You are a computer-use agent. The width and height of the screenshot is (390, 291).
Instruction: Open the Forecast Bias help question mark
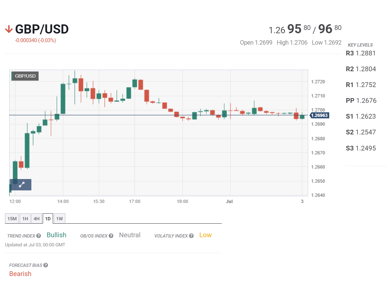click(46, 265)
